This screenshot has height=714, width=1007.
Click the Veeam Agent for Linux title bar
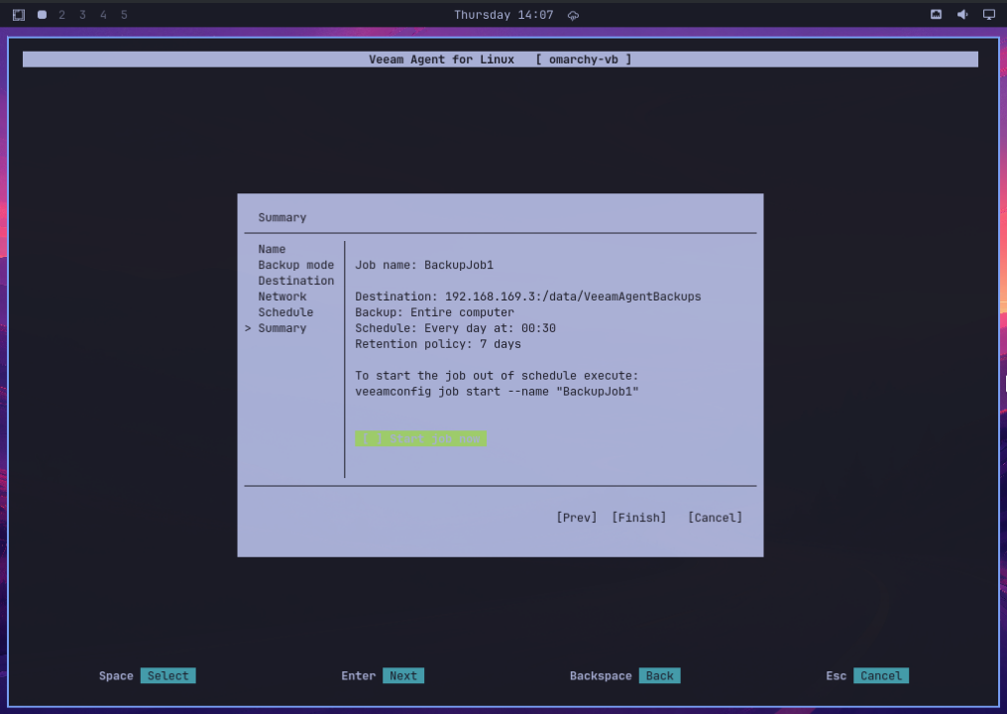501,59
